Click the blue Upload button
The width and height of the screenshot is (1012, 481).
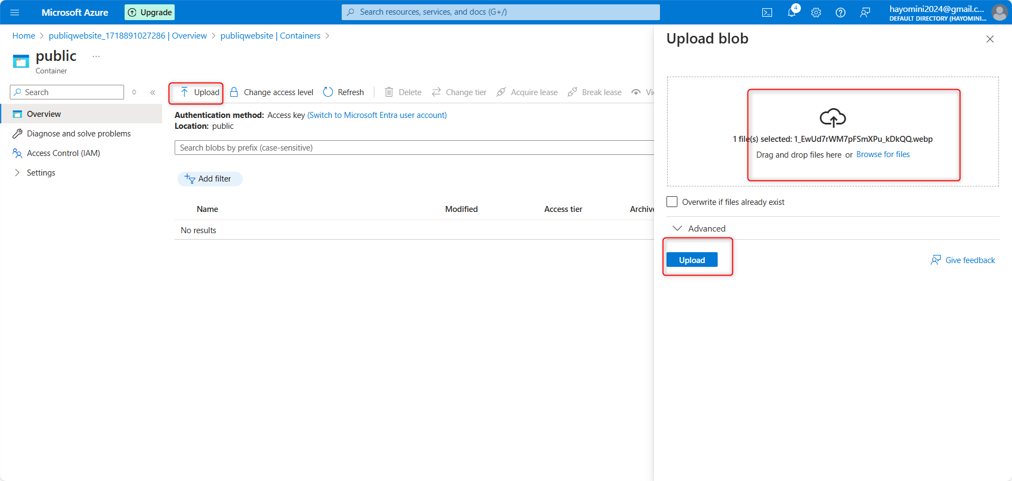click(692, 260)
